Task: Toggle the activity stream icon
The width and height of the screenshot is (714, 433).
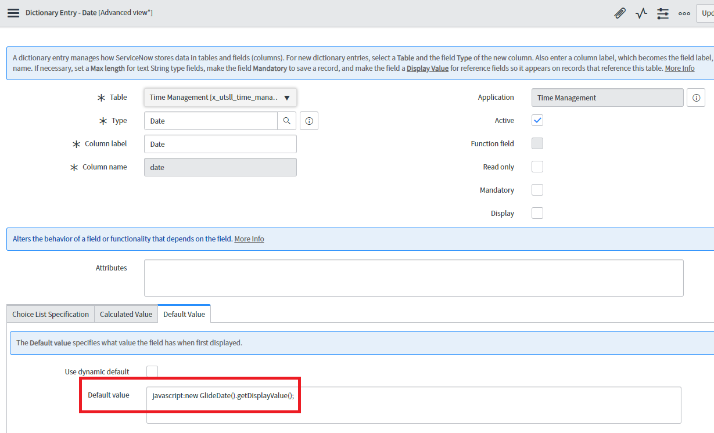Action: click(641, 13)
